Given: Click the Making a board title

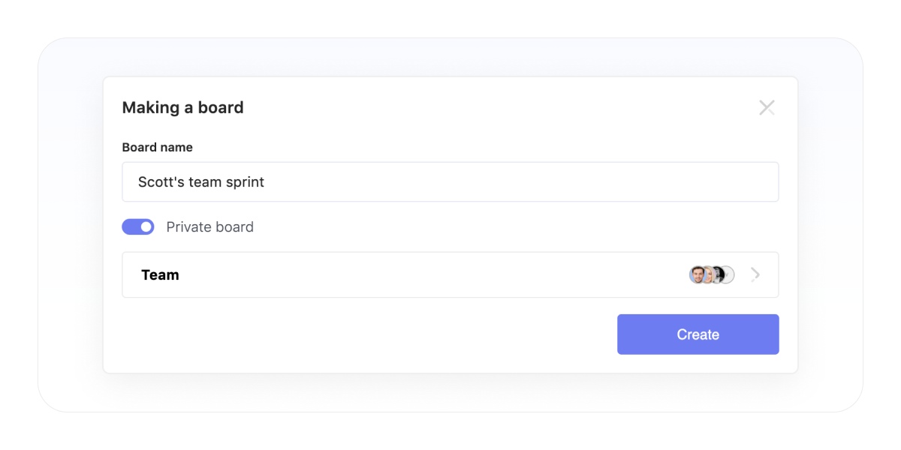Looking at the screenshot, I should [x=183, y=107].
